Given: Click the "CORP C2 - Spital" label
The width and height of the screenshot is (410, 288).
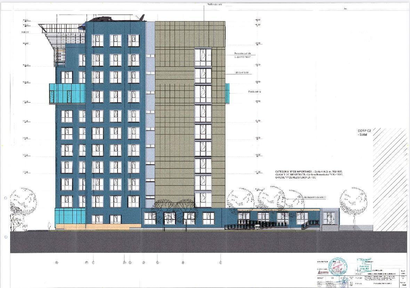Looking at the screenshot, I should click(x=365, y=133).
